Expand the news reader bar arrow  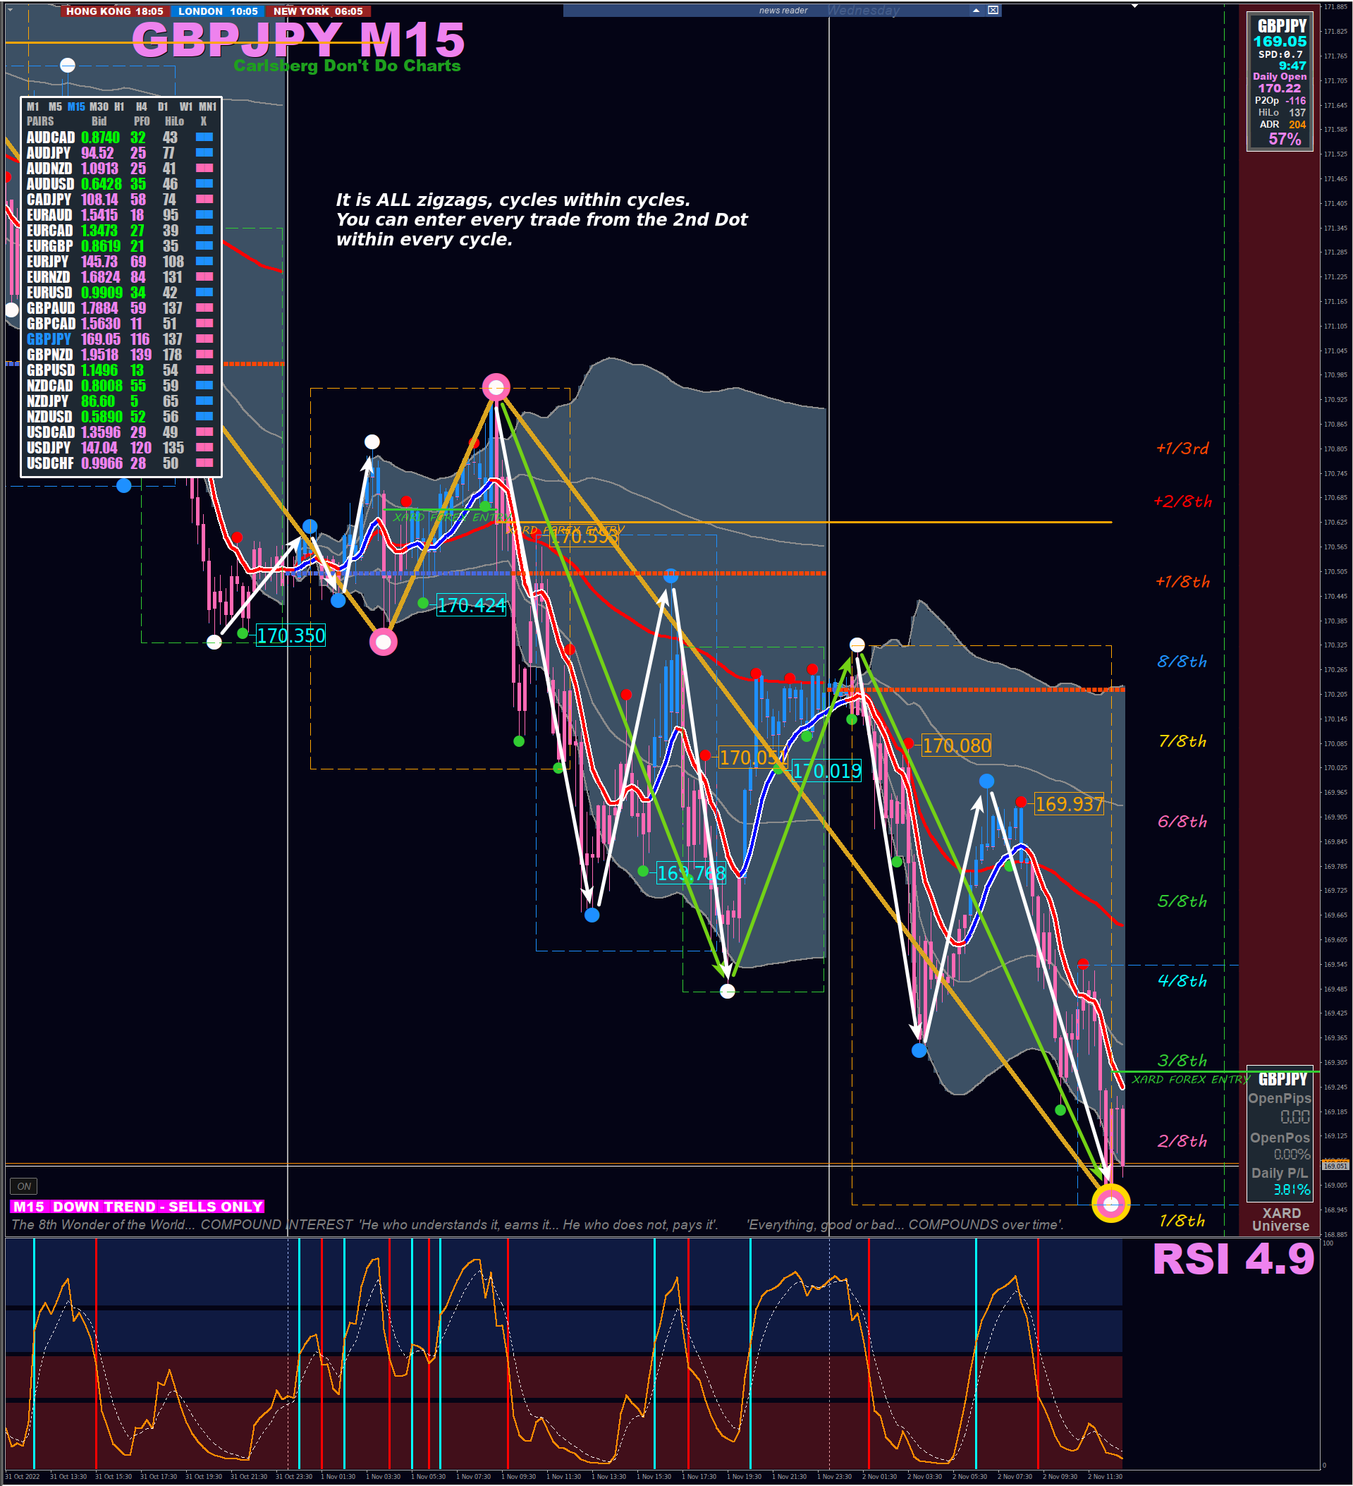(x=976, y=11)
